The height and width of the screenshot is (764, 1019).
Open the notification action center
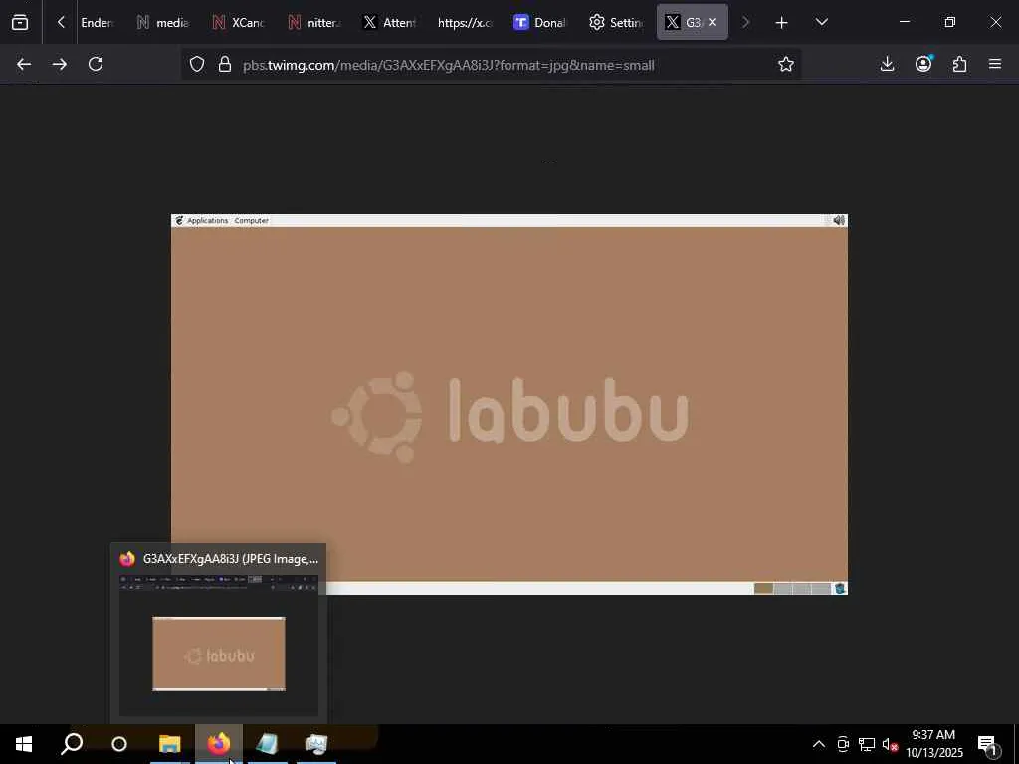click(x=988, y=744)
